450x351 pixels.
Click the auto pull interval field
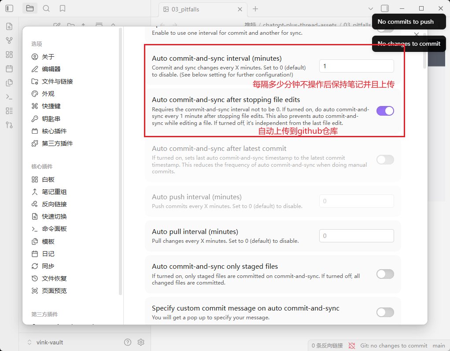357,236
